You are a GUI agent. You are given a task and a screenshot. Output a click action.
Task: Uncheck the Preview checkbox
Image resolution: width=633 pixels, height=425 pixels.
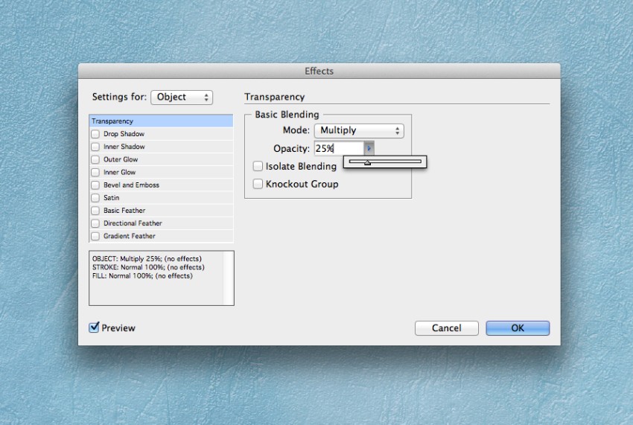point(94,327)
